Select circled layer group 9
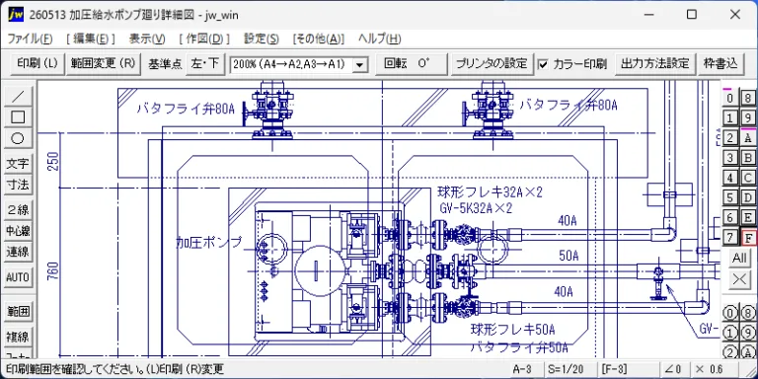 click(x=748, y=333)
